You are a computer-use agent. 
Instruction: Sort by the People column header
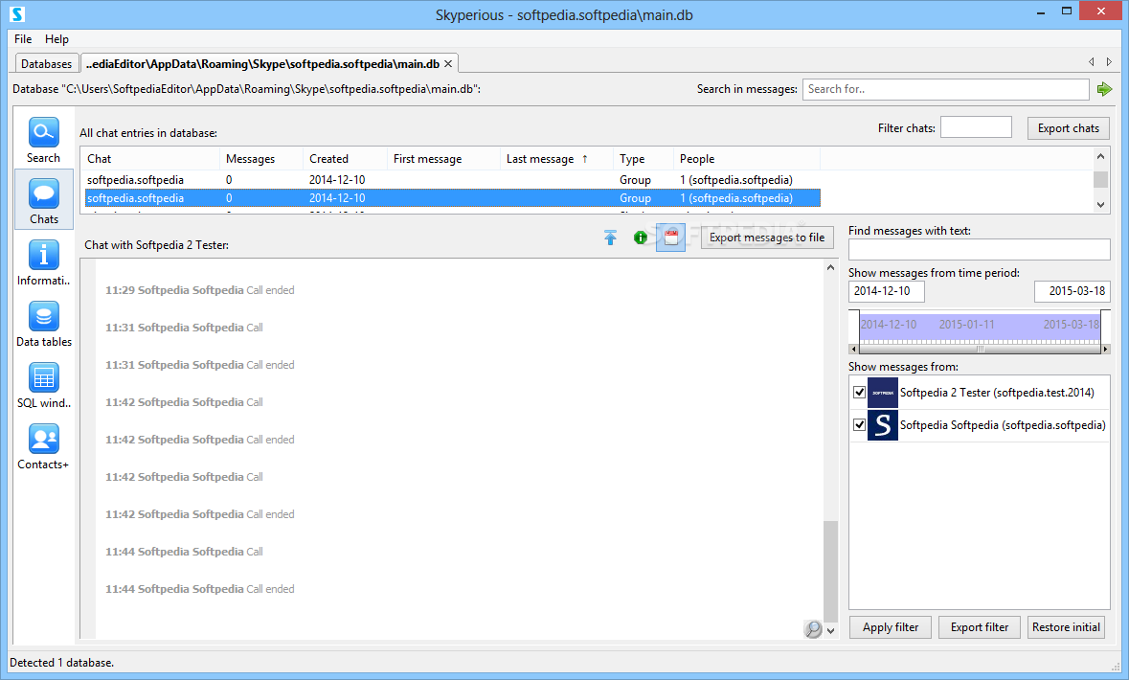click(747, 159)
